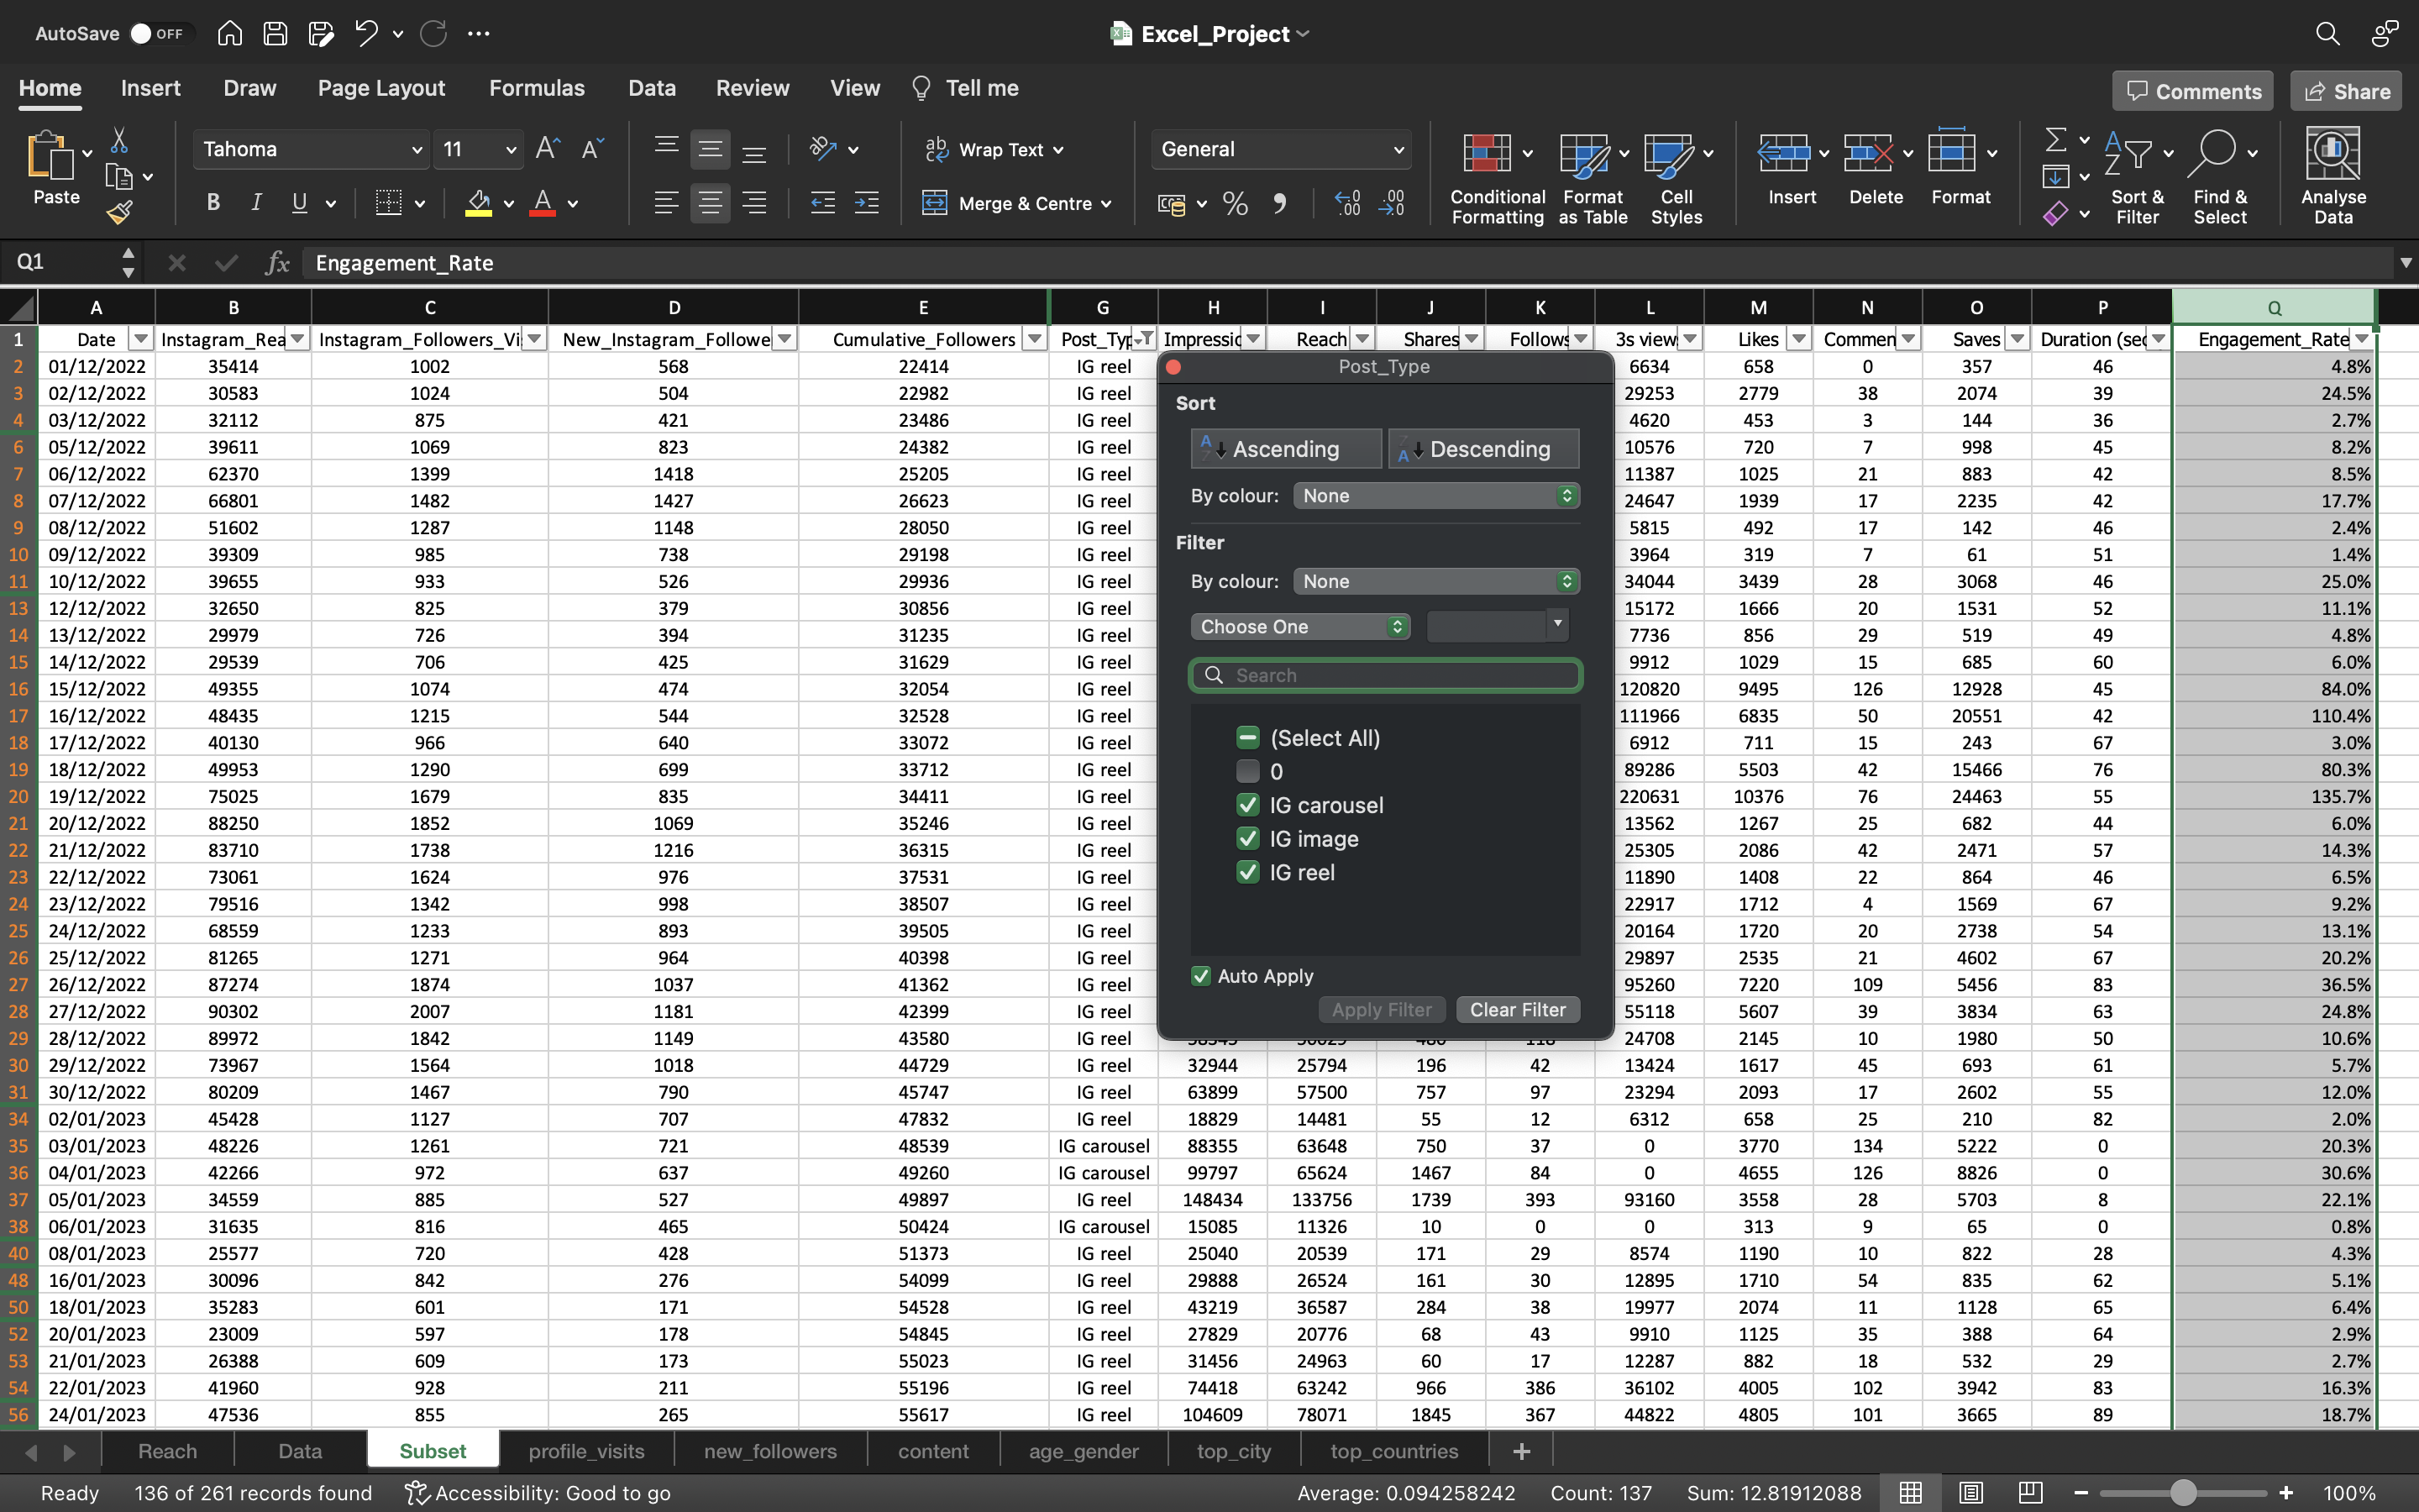The height and width of the screenshot is (1512, 2419).
Task: Click the red Font Colour swatch
Action: pyautogui.click(x=543, y=204)
